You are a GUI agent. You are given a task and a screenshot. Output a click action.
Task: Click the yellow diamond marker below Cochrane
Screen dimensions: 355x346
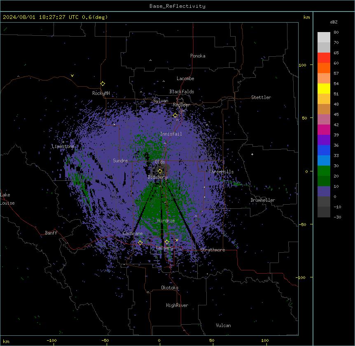click(x=140, y=243)
